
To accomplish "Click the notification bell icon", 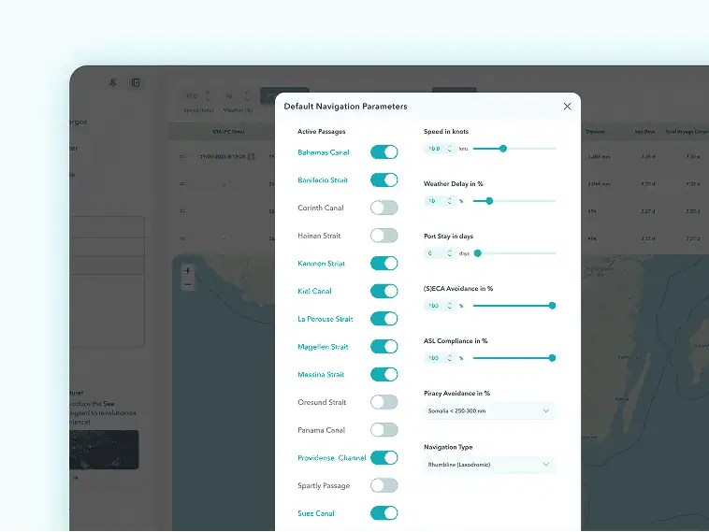I will pos(113,82).
